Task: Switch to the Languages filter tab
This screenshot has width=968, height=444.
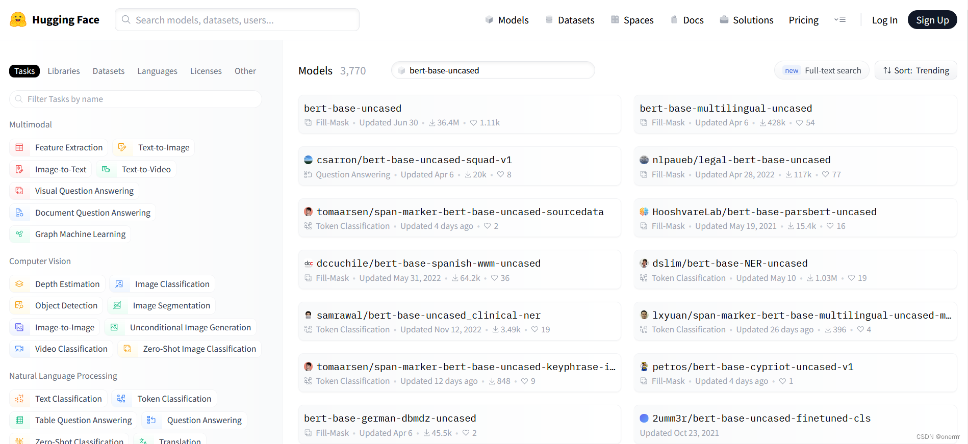Action: (x=157, y=71)
